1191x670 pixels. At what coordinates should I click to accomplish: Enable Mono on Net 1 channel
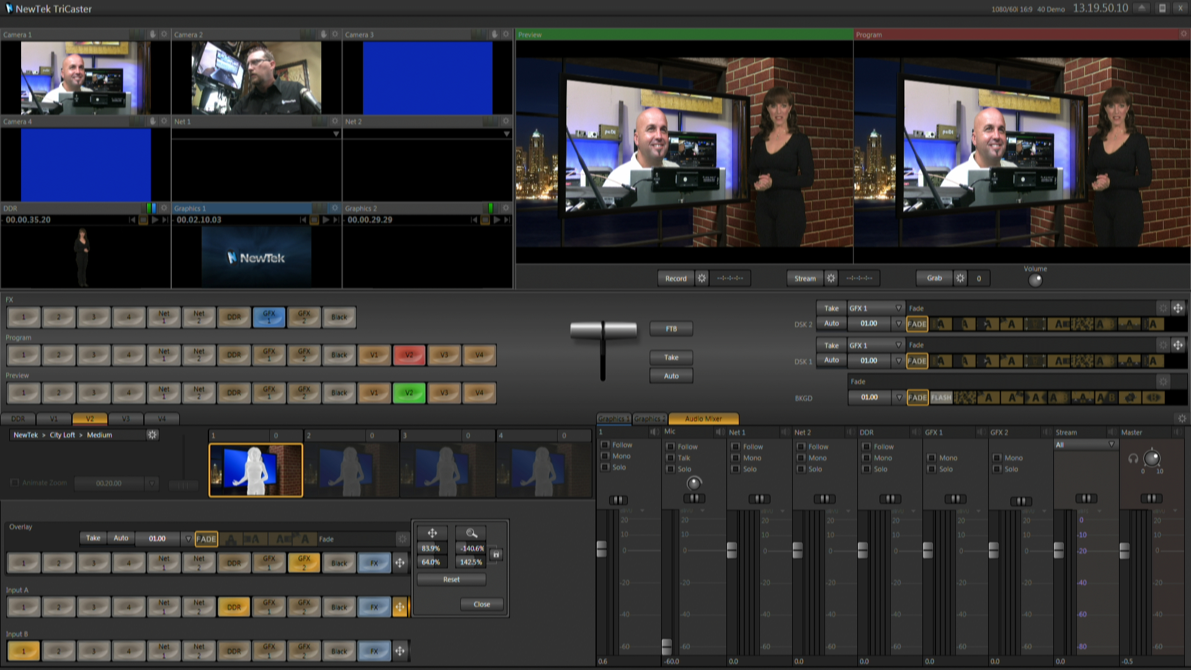point(736,458)
